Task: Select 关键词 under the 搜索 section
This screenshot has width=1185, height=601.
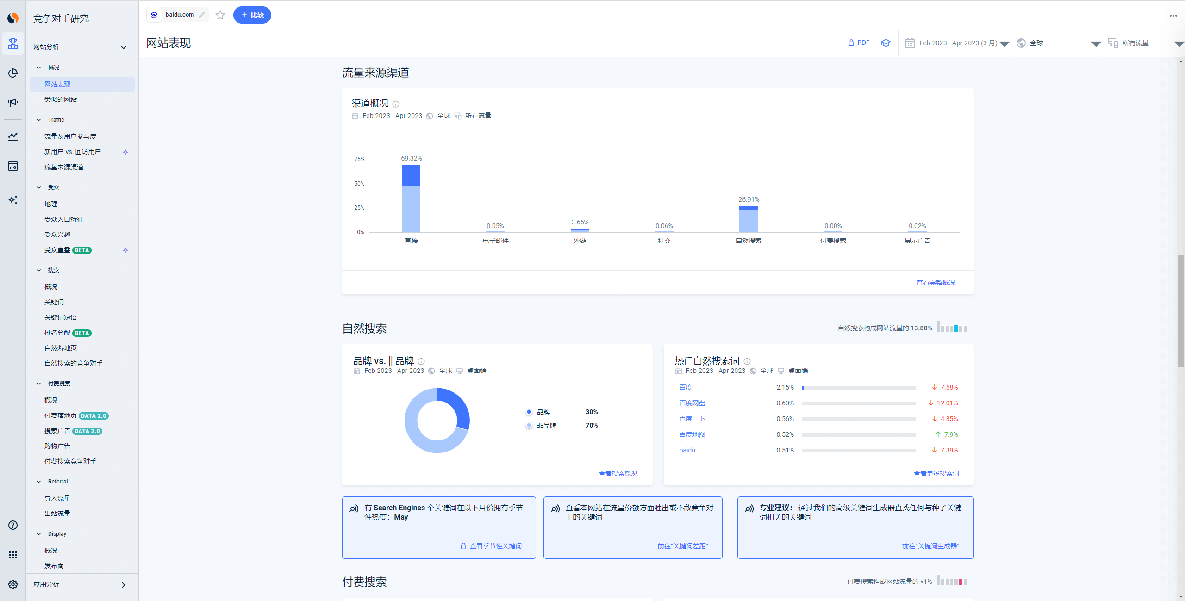Action: [x=54, y=302]
